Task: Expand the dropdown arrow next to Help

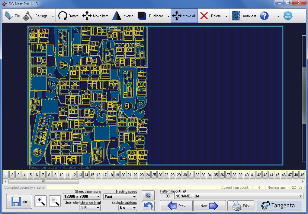Action: click(x=278, y=16)
